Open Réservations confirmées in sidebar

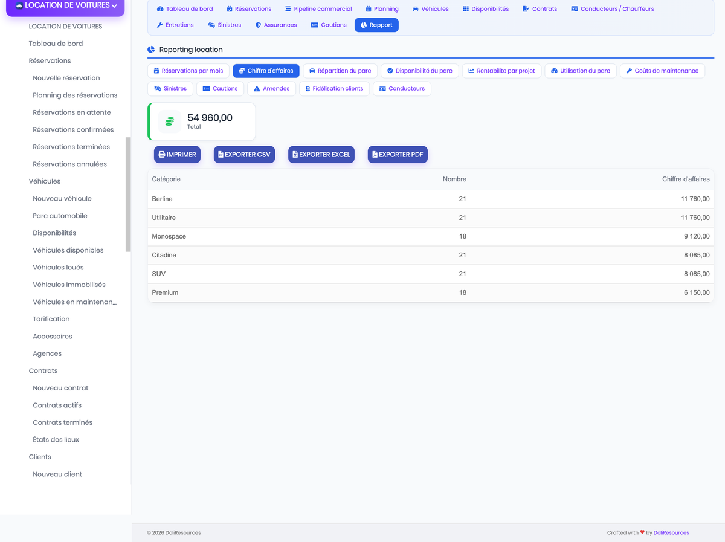coord(73,130)
